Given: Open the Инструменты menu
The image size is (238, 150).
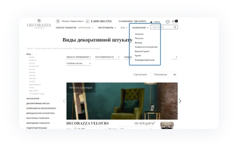Looking at the screenshot, I should (x=107, y=28).
